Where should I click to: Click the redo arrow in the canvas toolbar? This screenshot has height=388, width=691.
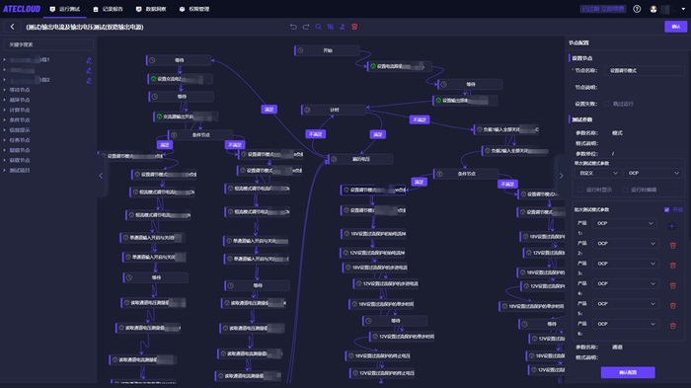pyautogui.click(x=306, y=27)
